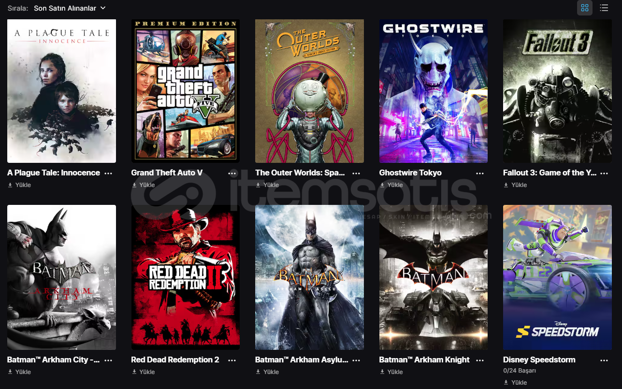Switch to grid view layout

coord(585,8)
